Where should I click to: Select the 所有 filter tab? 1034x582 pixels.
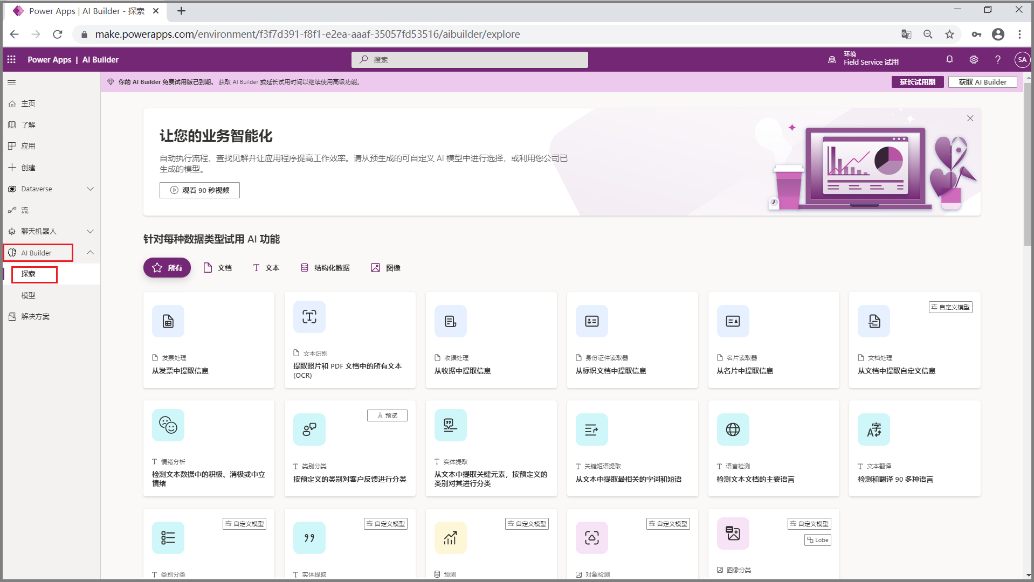point(167,268)
